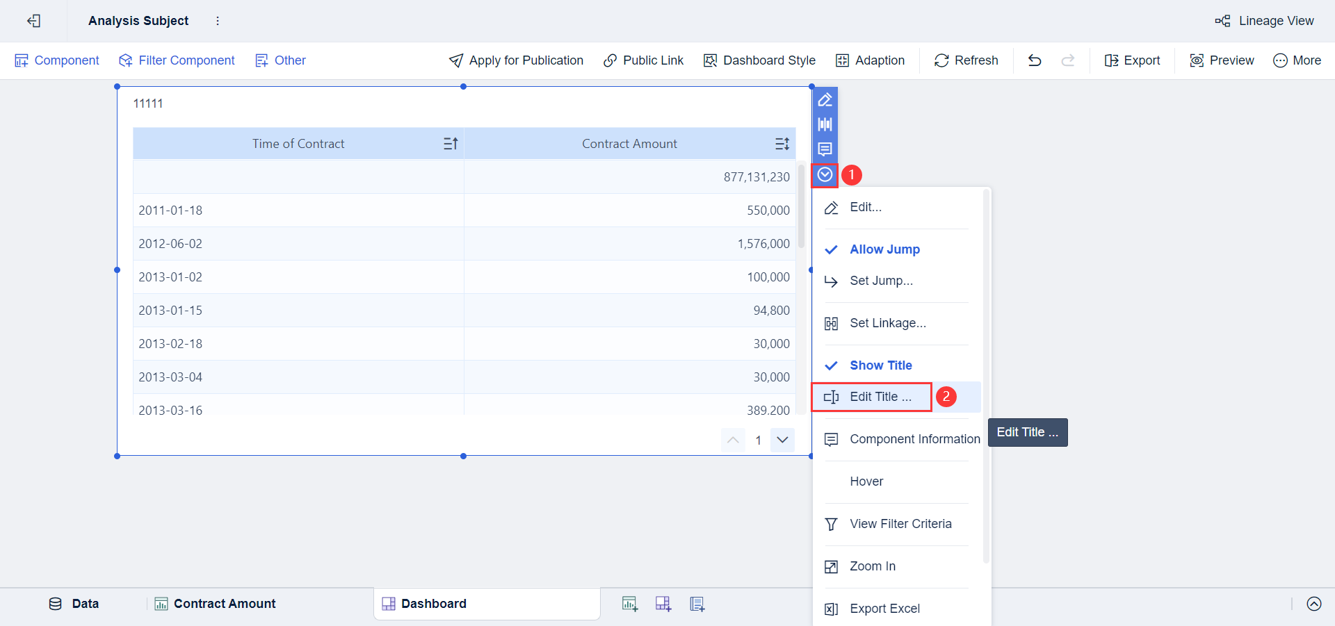1335x626 pixels.
Task: Click the add chart component icon in the bottom bar
Action: [630, 604]
